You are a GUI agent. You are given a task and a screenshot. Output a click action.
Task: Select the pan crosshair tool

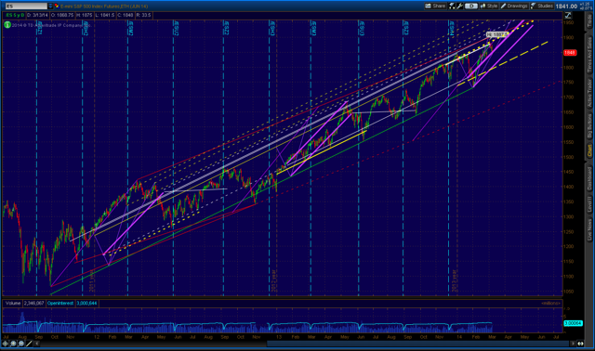(6, 344)
